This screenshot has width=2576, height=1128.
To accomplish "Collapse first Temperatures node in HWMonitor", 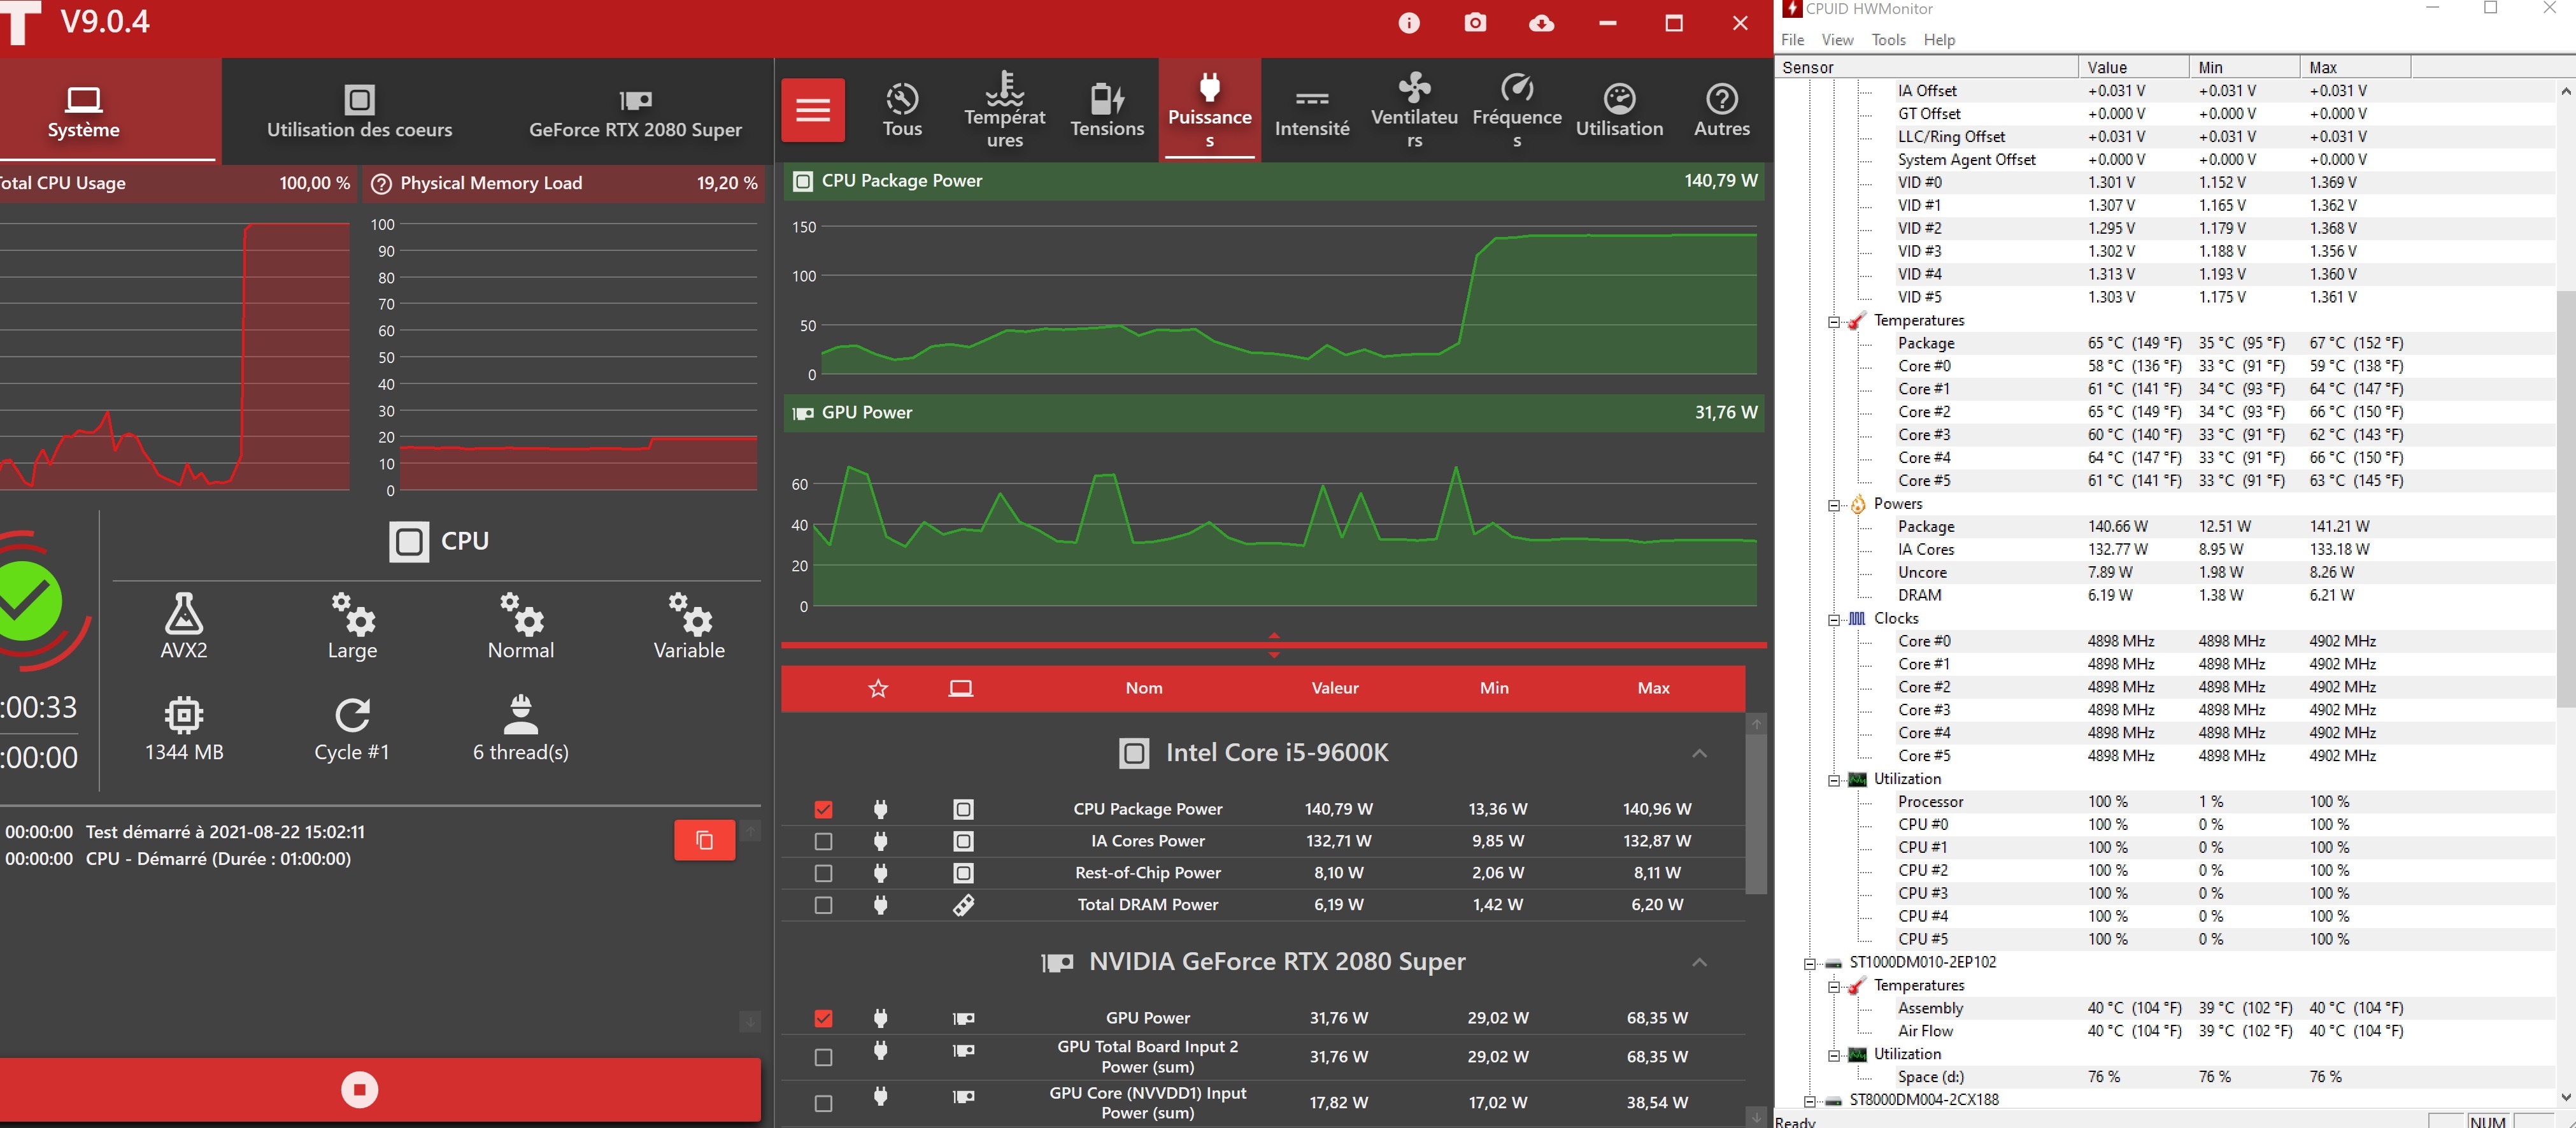I will click(1833, 321).
